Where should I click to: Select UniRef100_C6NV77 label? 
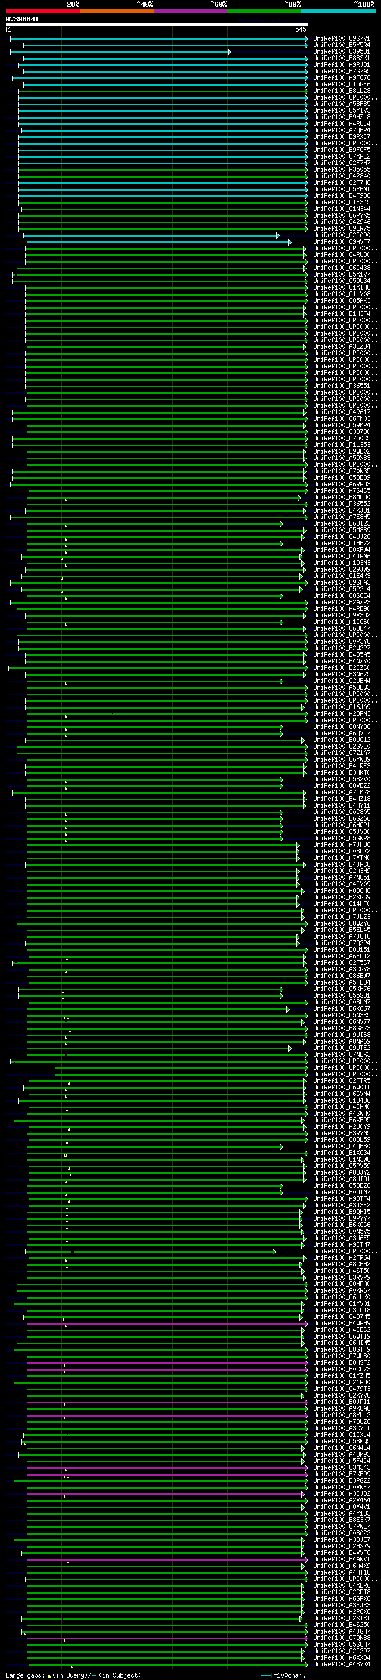(341, 1021)
